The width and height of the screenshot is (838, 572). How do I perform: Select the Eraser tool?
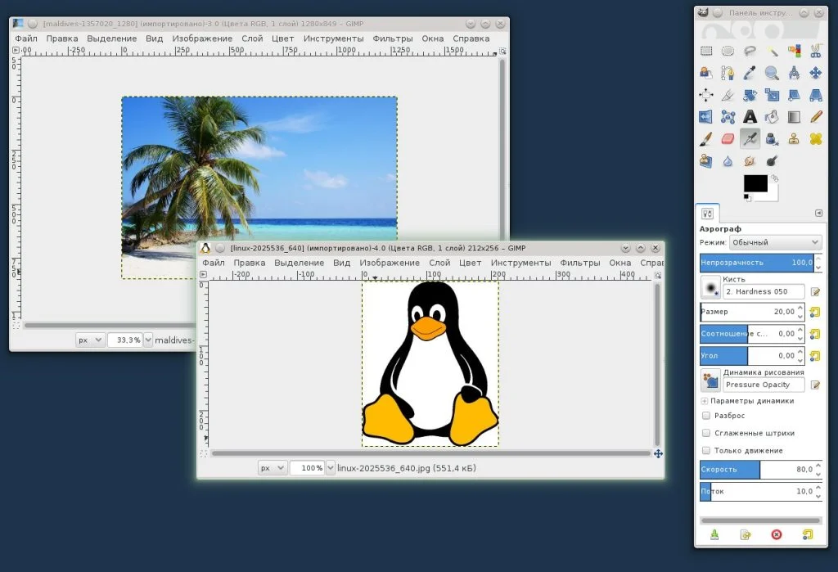(728, 139)
